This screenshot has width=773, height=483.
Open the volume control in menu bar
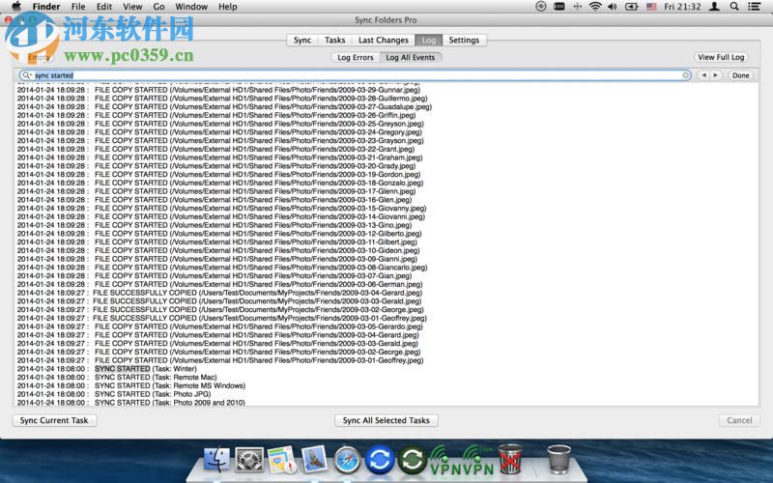[x=613, y=7]
